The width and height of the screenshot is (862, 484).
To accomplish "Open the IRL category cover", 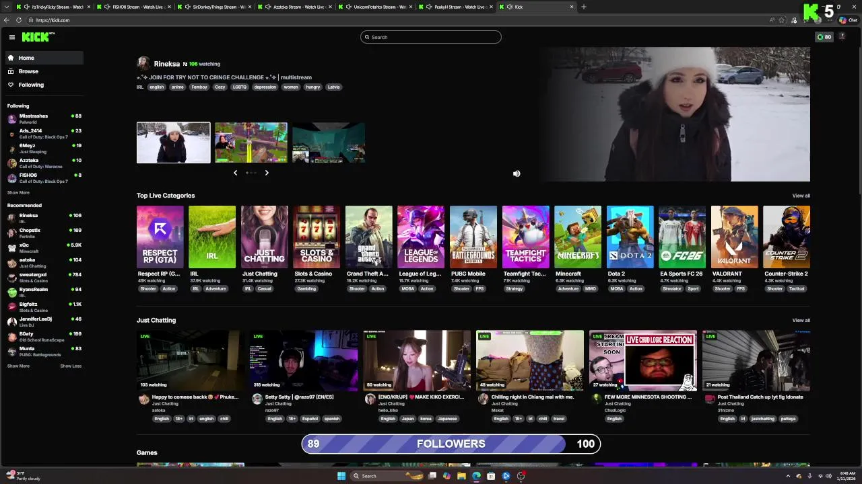I will tap(212, 237).
